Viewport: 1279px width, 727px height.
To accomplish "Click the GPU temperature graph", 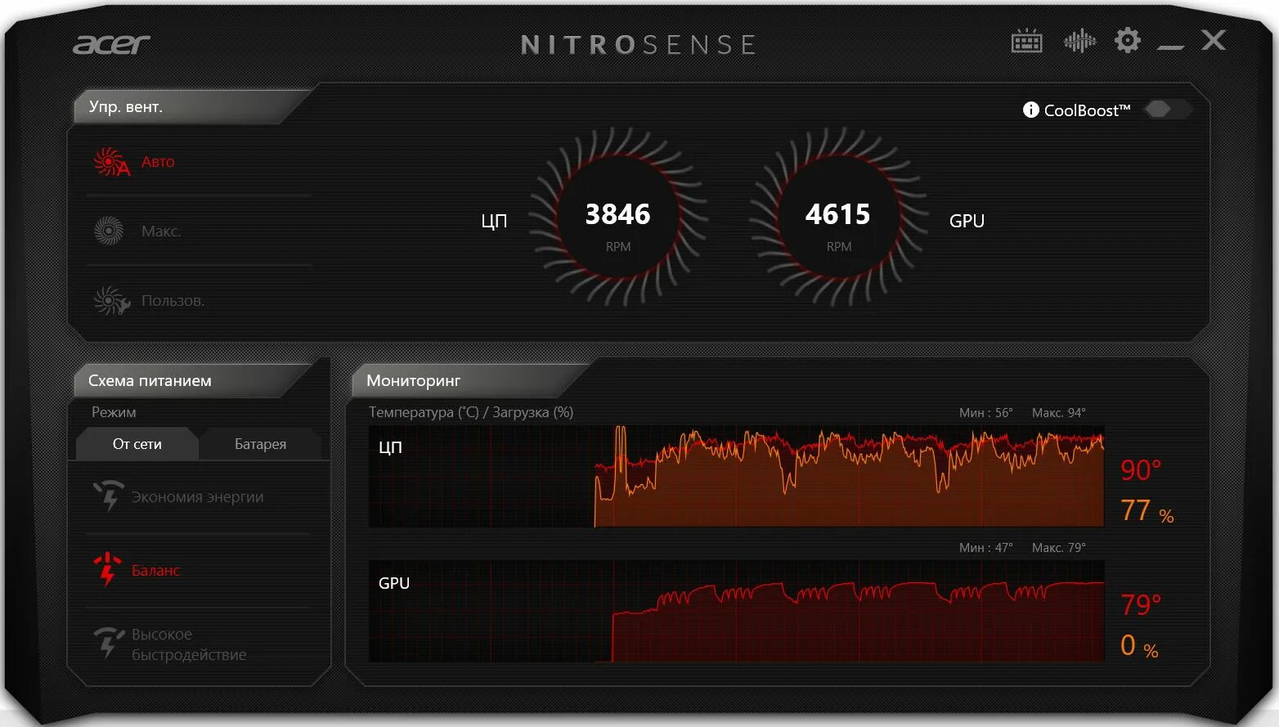I will pyautogui.click(x=736, y=611).
